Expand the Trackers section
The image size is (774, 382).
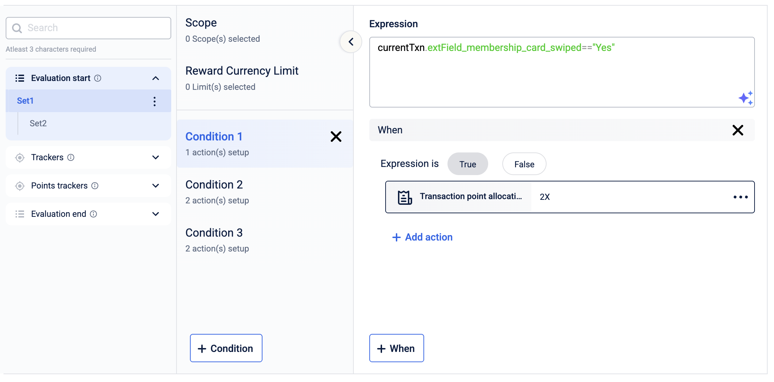click(x=156, y=157)
